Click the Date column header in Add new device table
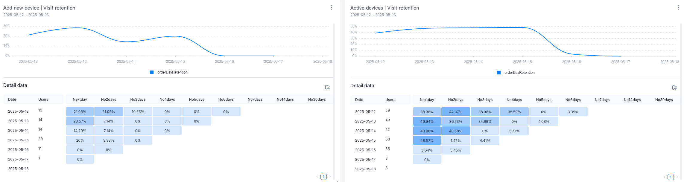 (x=12, y=100)
